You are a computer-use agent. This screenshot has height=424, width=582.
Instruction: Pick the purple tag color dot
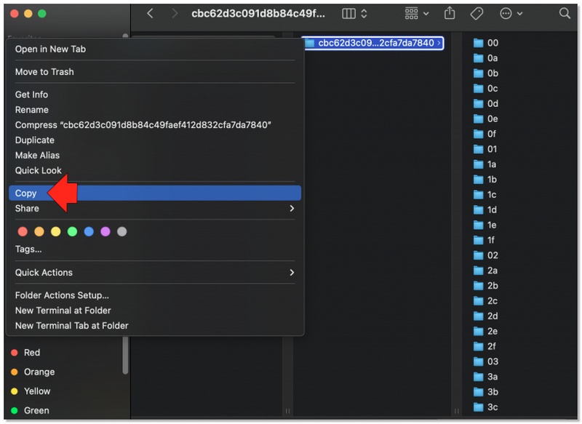105,231
